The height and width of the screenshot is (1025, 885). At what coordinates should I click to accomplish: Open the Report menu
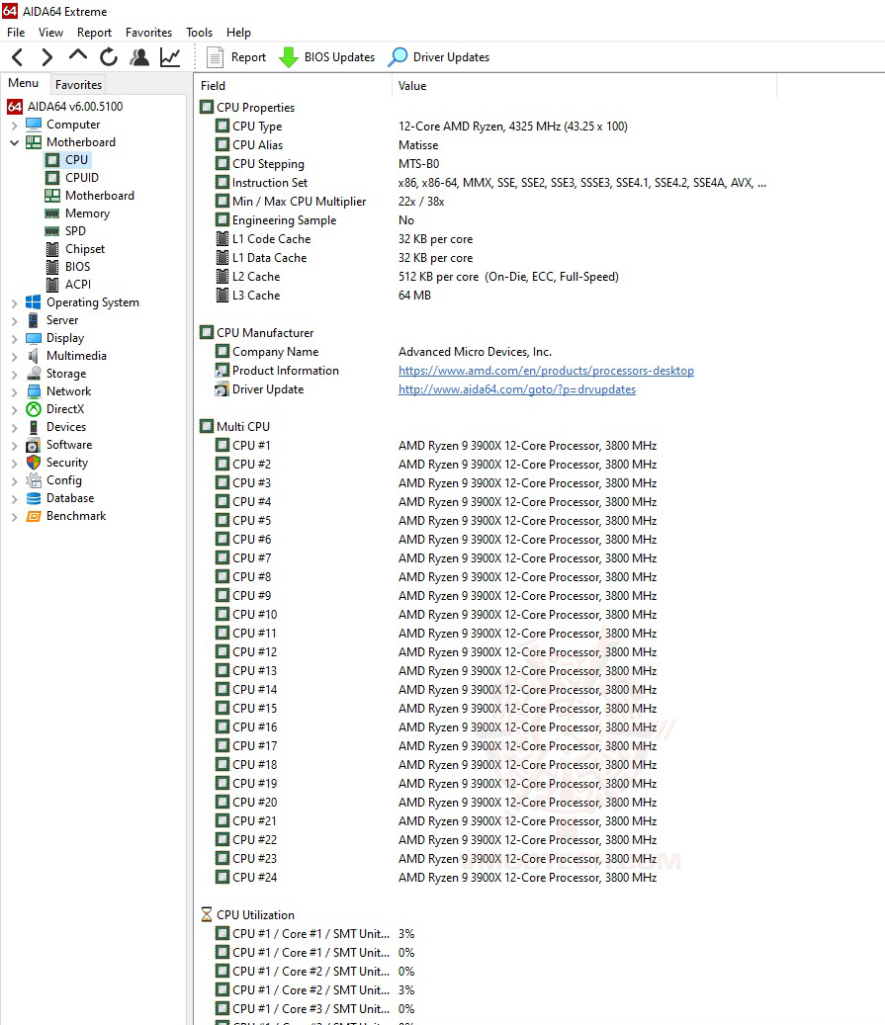tap(94, 32)
